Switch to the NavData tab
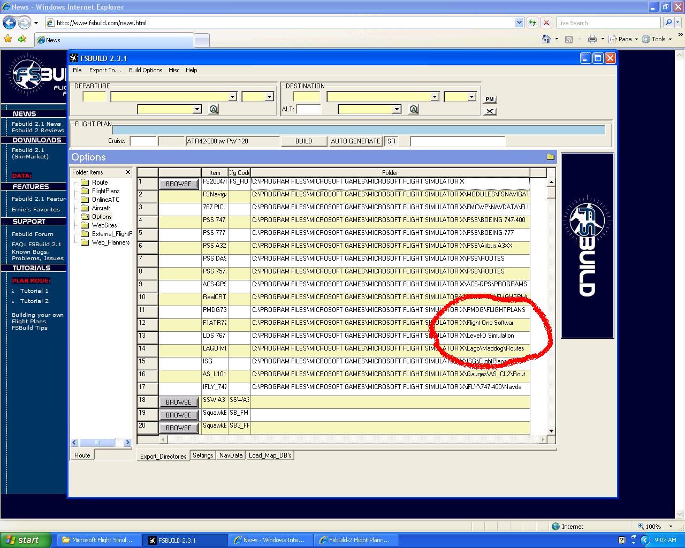 coord(231,455)
